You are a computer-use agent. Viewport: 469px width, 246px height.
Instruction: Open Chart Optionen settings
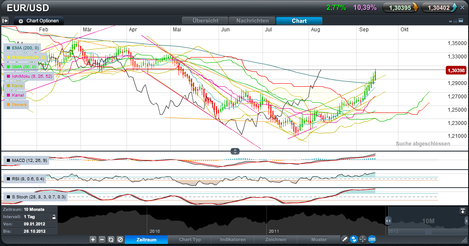(39, 21)
